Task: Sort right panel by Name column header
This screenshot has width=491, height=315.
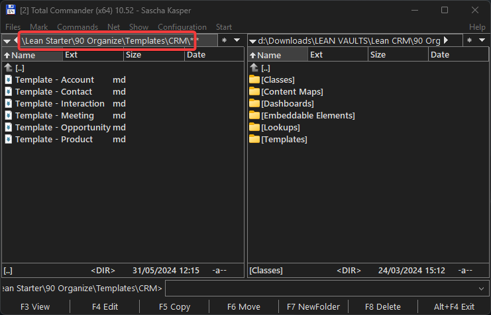Action: click(x=278, y=55)
